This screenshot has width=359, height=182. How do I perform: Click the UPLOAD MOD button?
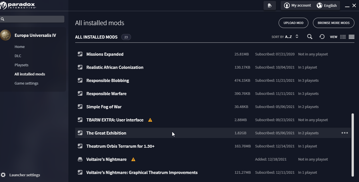[x=293, y=23]
